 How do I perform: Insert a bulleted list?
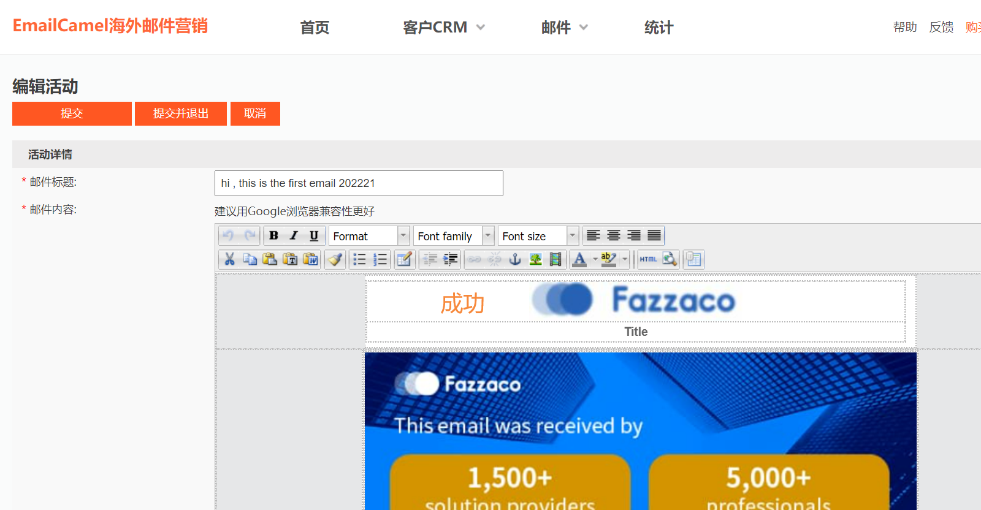tap(359, 259)
